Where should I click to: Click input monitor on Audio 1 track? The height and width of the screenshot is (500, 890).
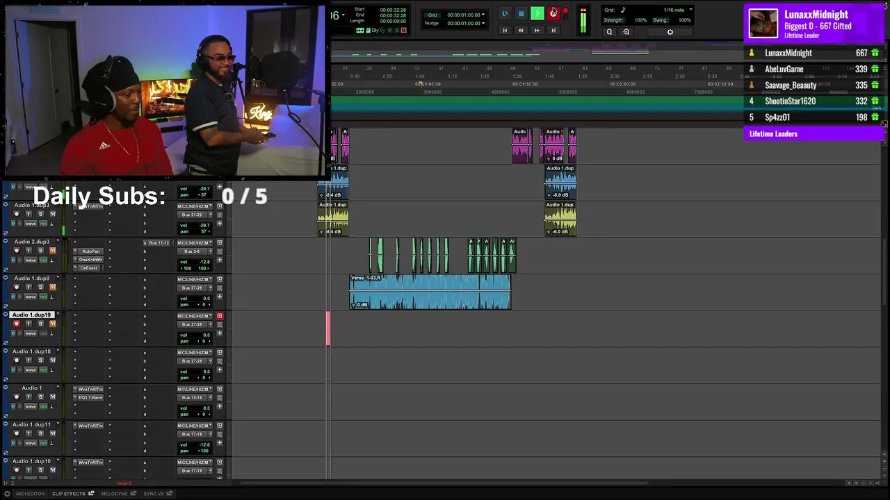coord(29,397)
